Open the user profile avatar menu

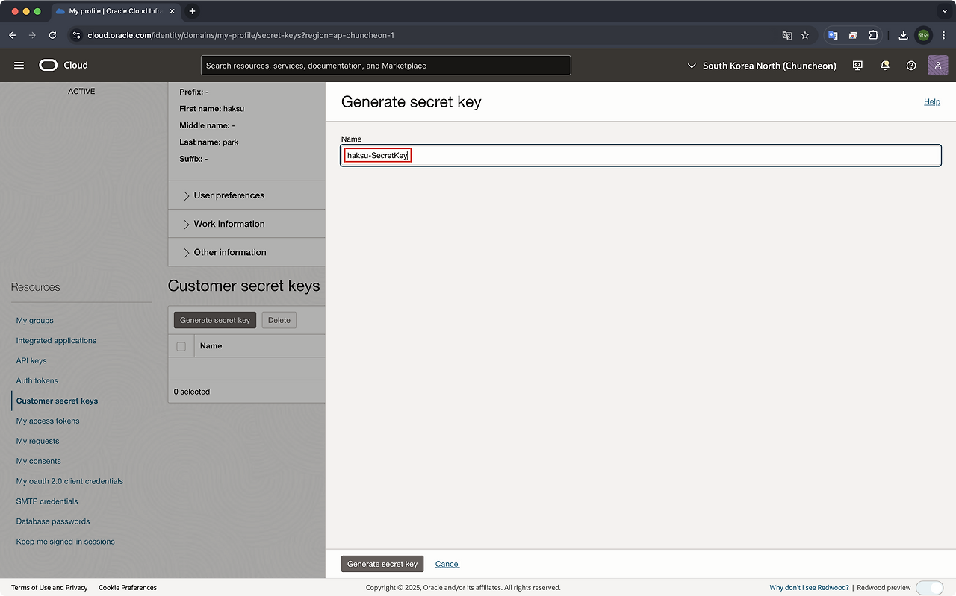pyautogui.click(x=937, y=66)
